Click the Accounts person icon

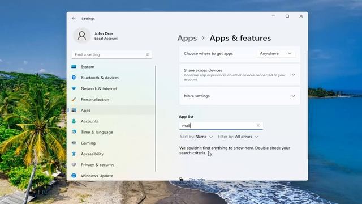[74, 121]
